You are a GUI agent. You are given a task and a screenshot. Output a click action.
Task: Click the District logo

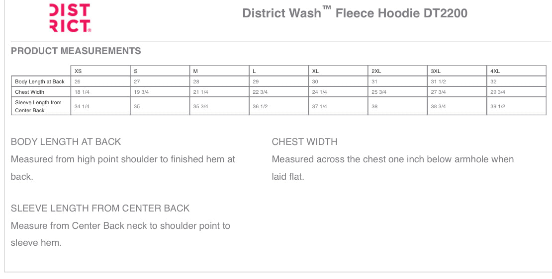point(70,18)
